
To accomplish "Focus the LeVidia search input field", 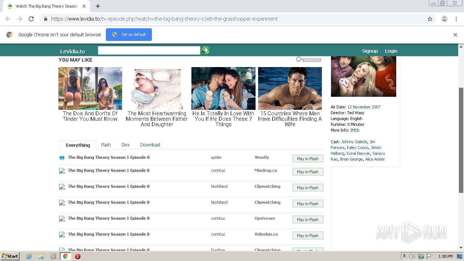I will tap(149, 50).
